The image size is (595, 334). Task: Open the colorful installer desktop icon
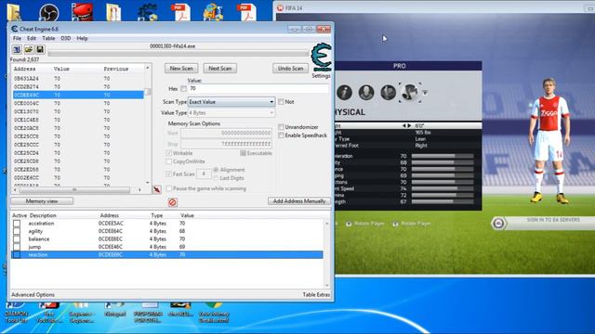[213, 12]
